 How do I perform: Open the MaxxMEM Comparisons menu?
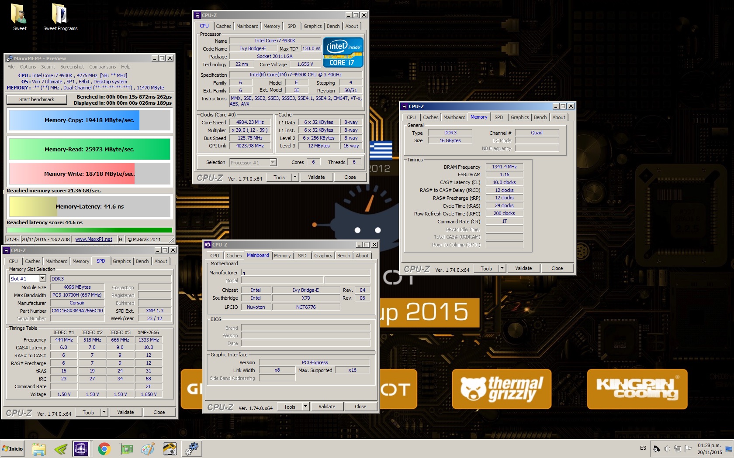pos(103,67)
